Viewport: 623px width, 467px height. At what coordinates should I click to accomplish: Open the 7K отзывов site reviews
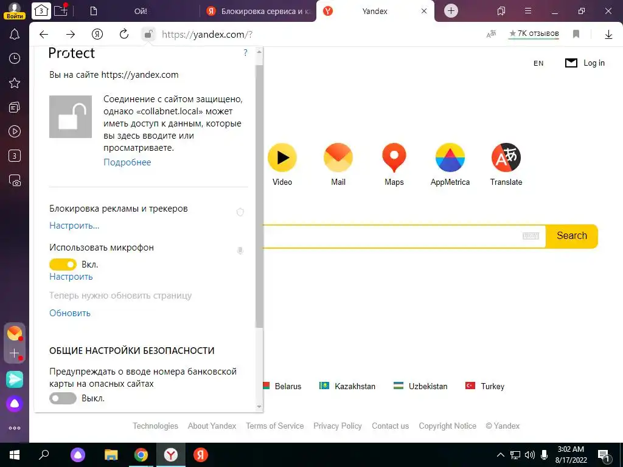(x=534, y=34)
